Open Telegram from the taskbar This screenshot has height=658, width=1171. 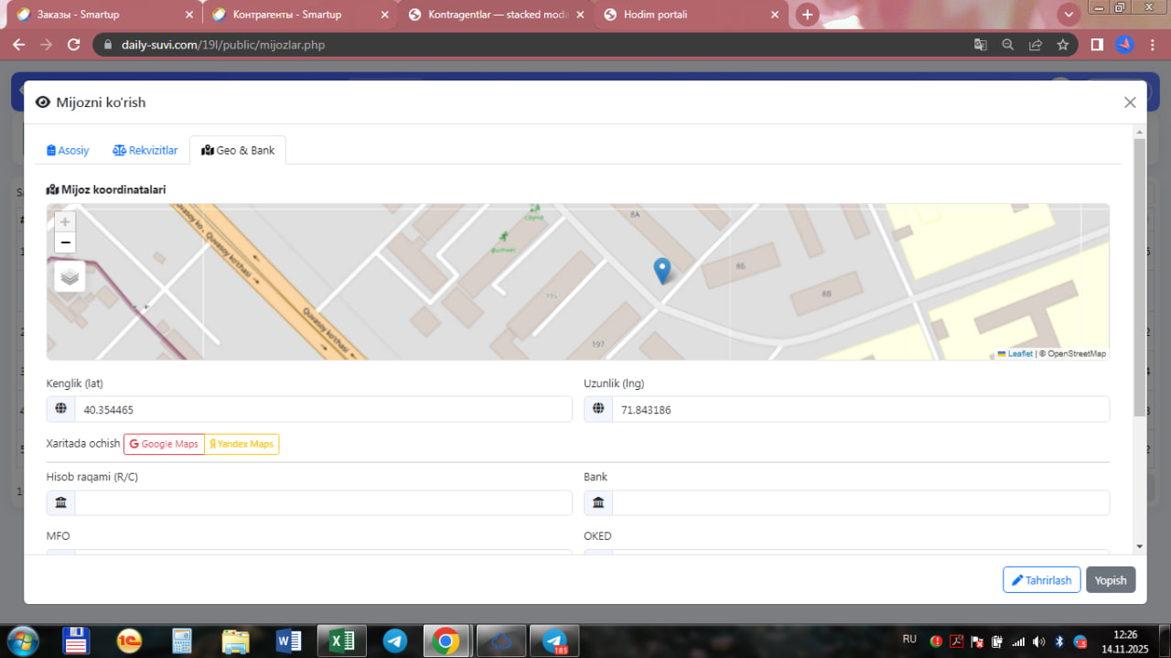395,641
